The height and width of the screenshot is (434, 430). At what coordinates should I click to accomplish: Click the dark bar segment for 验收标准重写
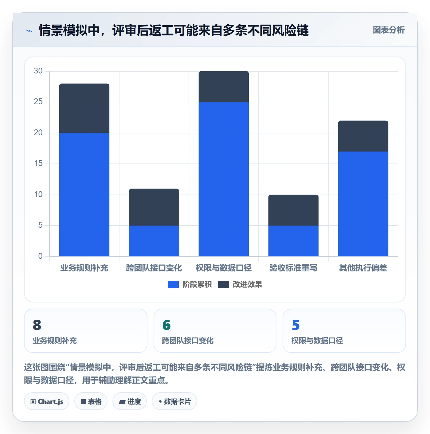[293, 210]
